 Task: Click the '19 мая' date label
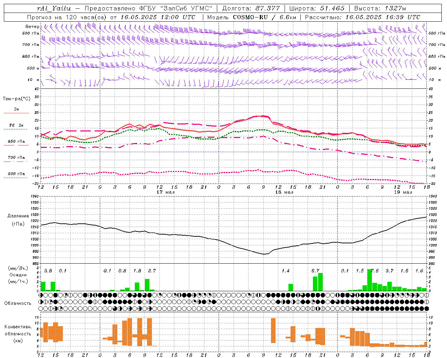[x=403, y=192]
